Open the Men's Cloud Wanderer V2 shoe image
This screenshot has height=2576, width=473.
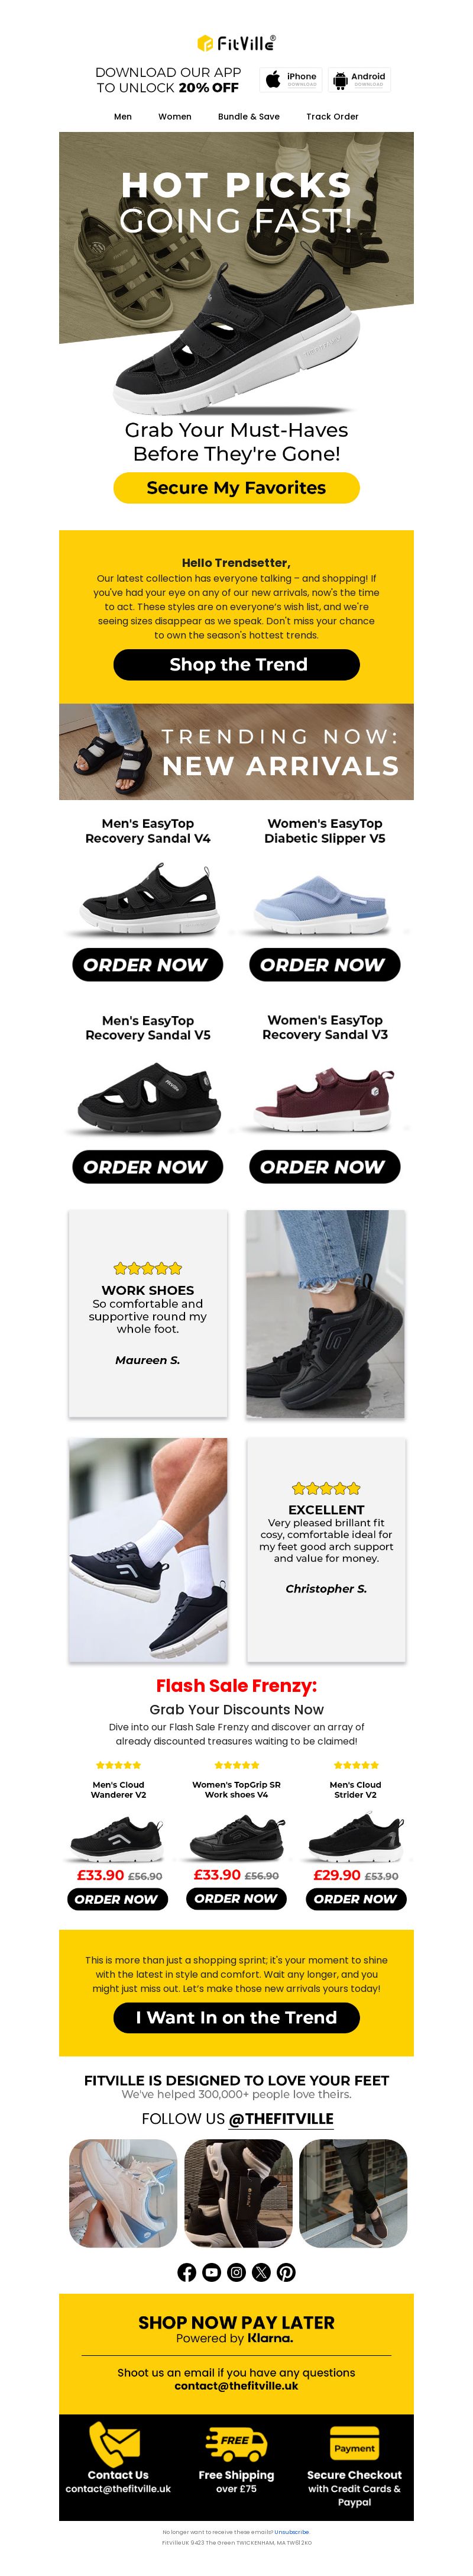click(x=116, y=1837)
